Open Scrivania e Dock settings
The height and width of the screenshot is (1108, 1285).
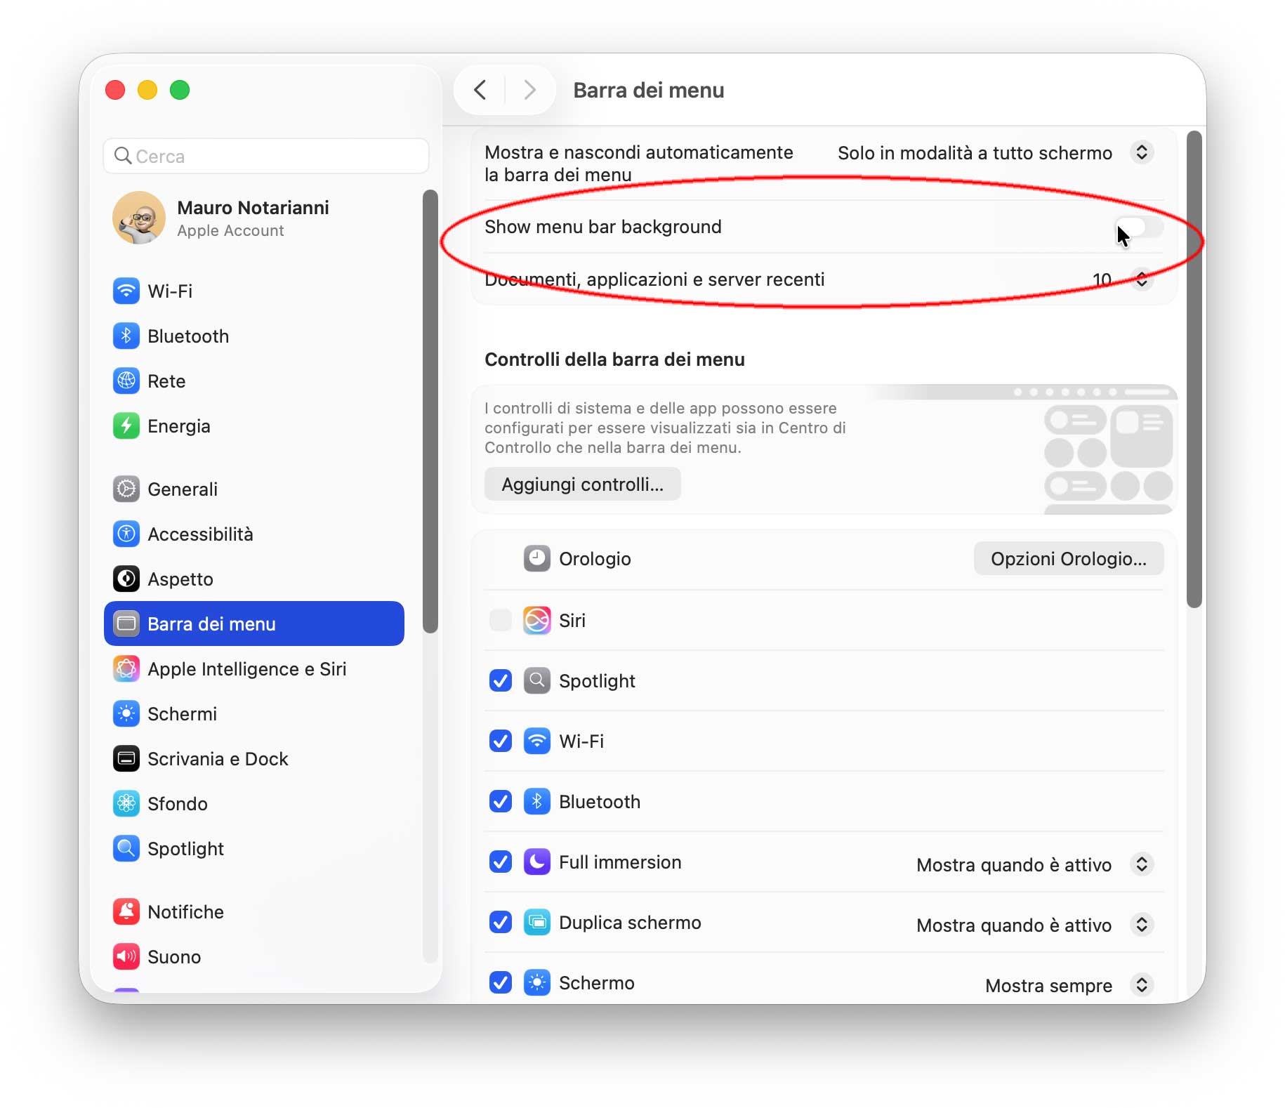pos(217,758)
